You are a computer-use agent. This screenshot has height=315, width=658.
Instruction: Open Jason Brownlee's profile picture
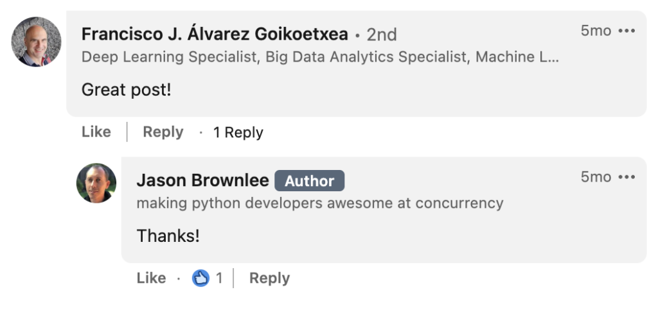point(96,183)
